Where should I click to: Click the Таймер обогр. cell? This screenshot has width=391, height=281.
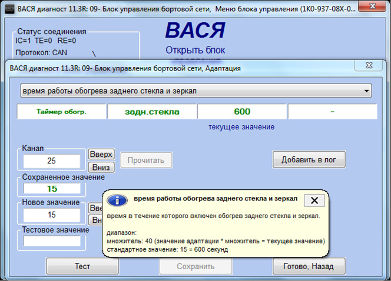(x=61, y=112)
